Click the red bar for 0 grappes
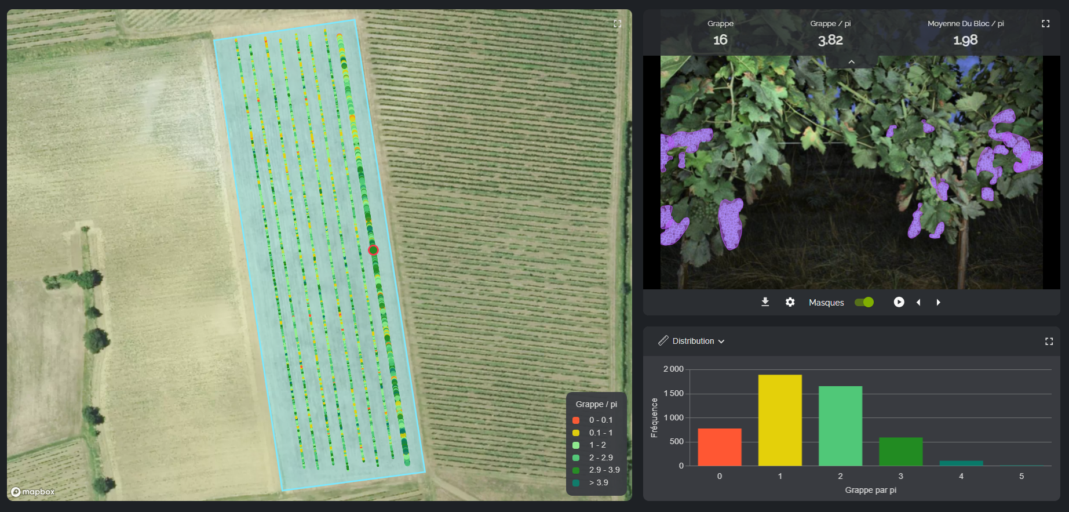The width and height of the screenshot is (1069, 512). (720, 447)
